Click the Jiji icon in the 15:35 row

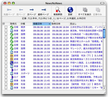[x=12, y=88]
